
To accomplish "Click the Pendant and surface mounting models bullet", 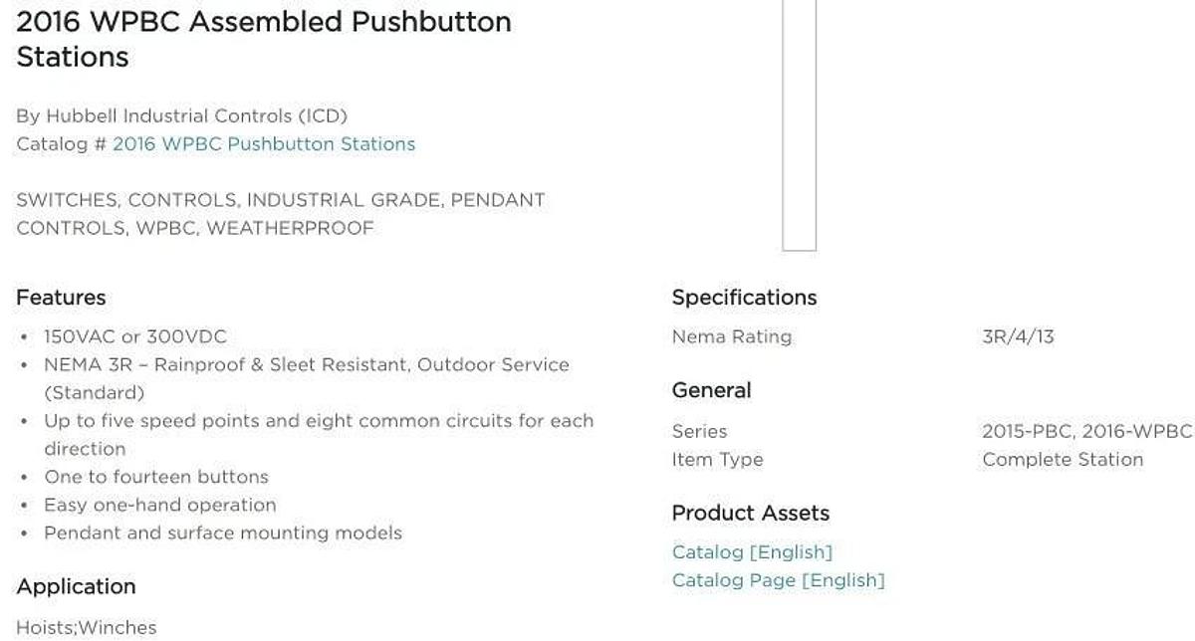I will 223,533.
